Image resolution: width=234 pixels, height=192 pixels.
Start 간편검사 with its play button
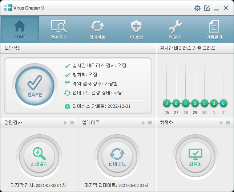[x=65, y=123]
